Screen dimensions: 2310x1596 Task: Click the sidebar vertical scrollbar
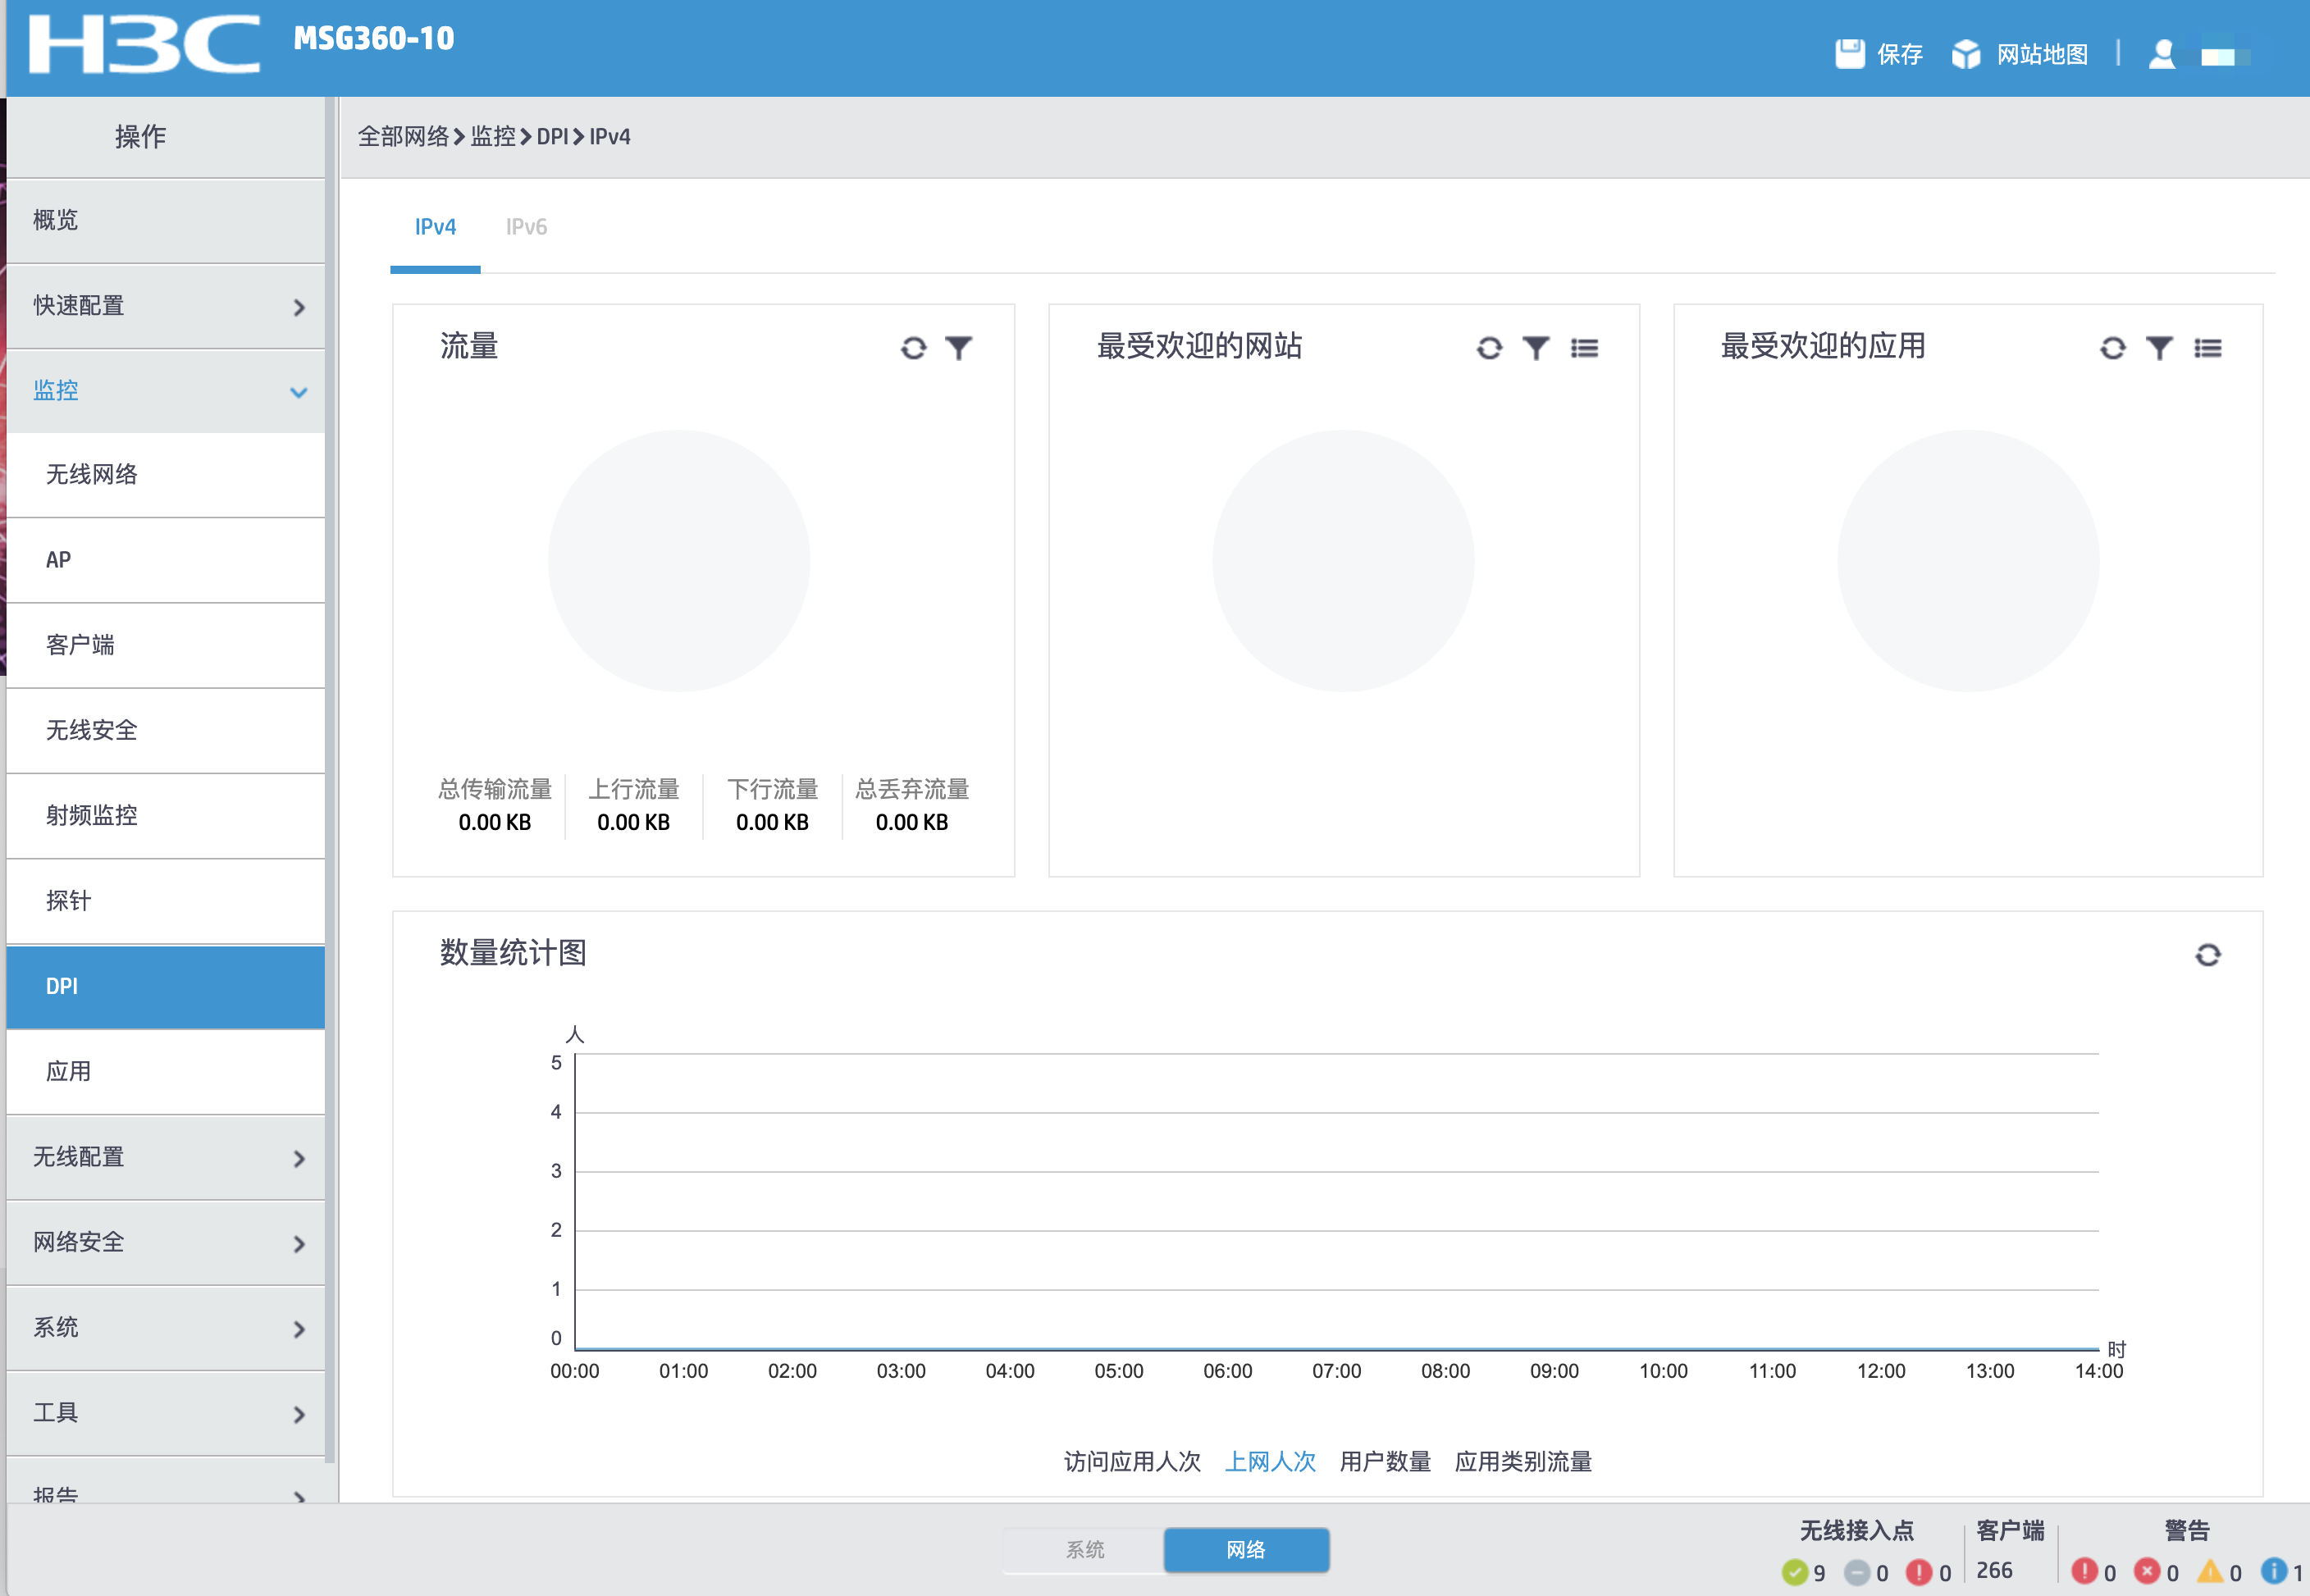point(331,780)
